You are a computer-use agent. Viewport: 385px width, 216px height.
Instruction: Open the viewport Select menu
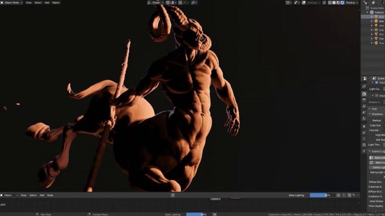pos(38,2)
